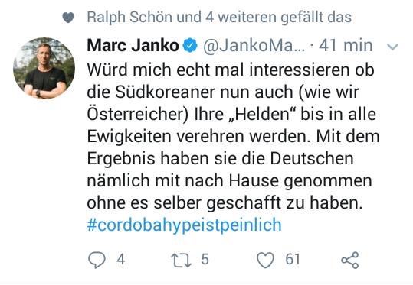Open the profile via the Marc Janko name
This screenshot has width=413, height=285.
pos(133,45)
